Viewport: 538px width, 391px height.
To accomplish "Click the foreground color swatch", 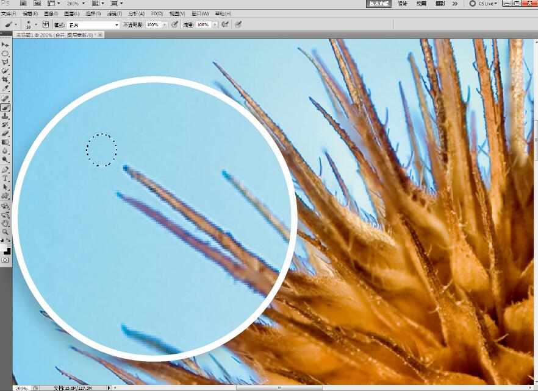I will 3,248.
